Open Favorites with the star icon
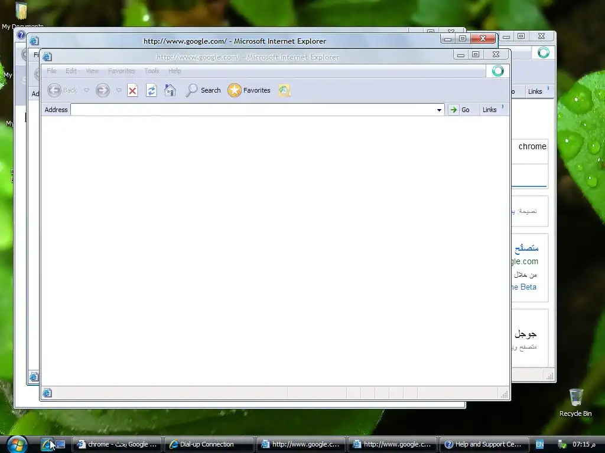Image resolution: width=605 pixels, height=453 pixels. [x=234, y=90]
